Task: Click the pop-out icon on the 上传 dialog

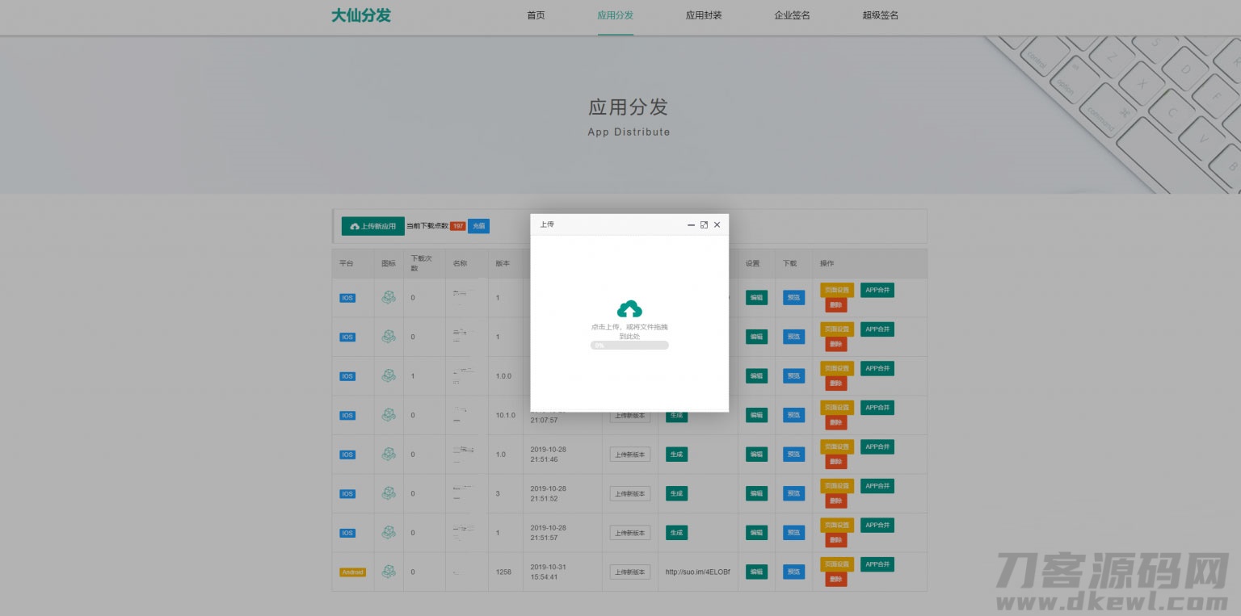Action: (704, 224)
